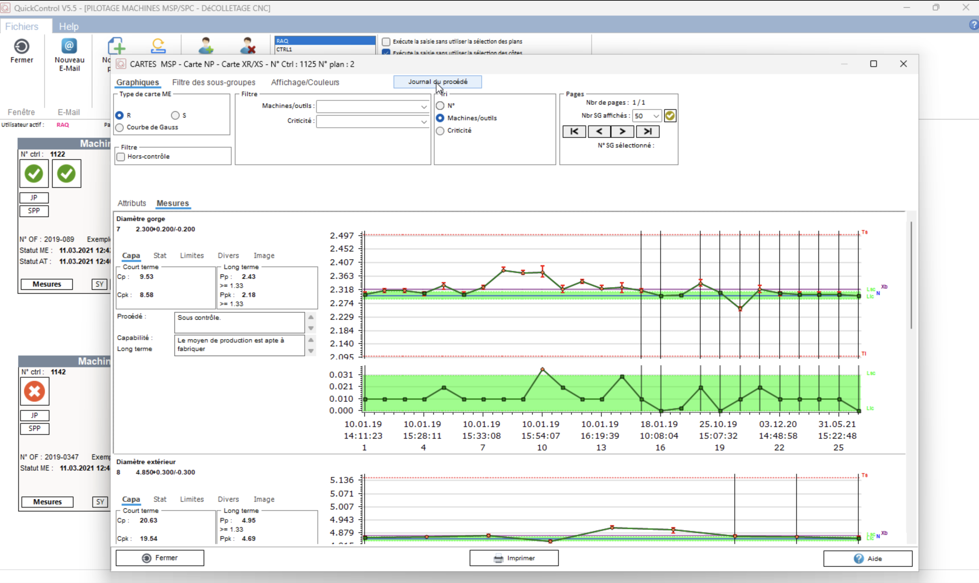
Task: Click red error status icon ctrl 1142
Action: pyautogui.click(x=34, y=391)
